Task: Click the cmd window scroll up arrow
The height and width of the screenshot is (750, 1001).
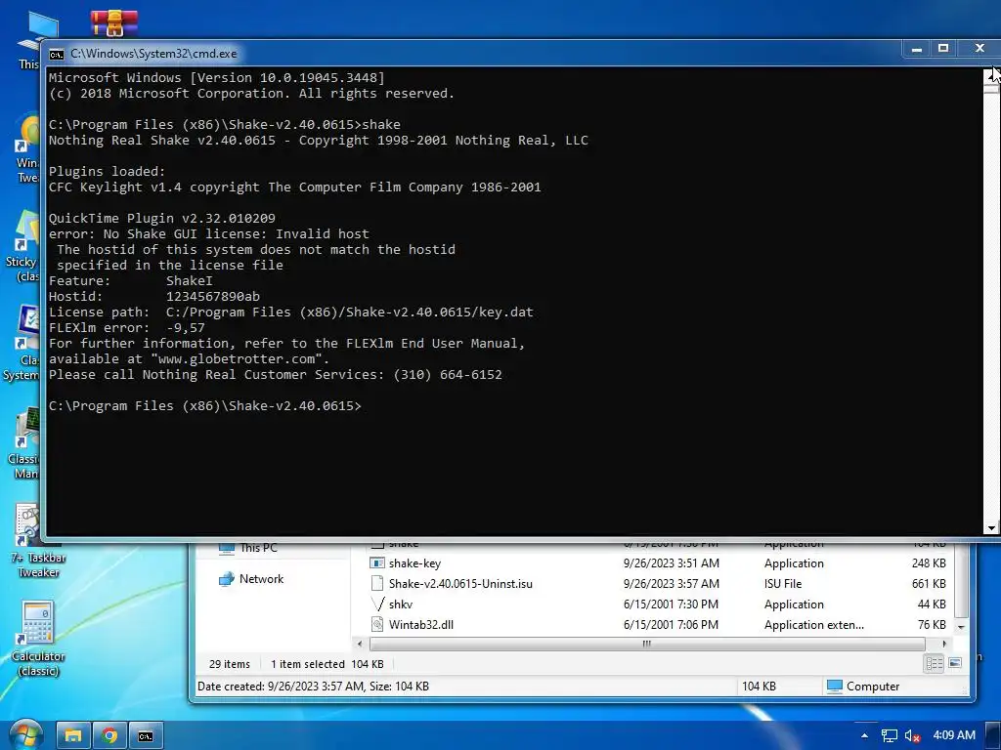Action: pyautogui.click(x=991, y=74)
